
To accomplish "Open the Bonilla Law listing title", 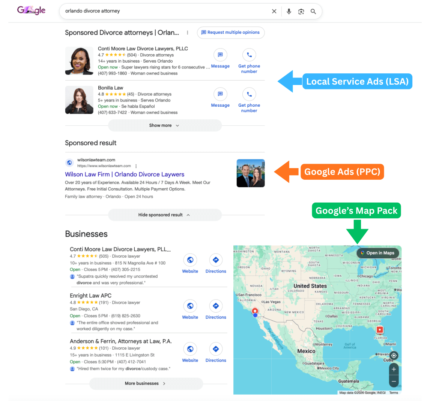I will point(111,88).
